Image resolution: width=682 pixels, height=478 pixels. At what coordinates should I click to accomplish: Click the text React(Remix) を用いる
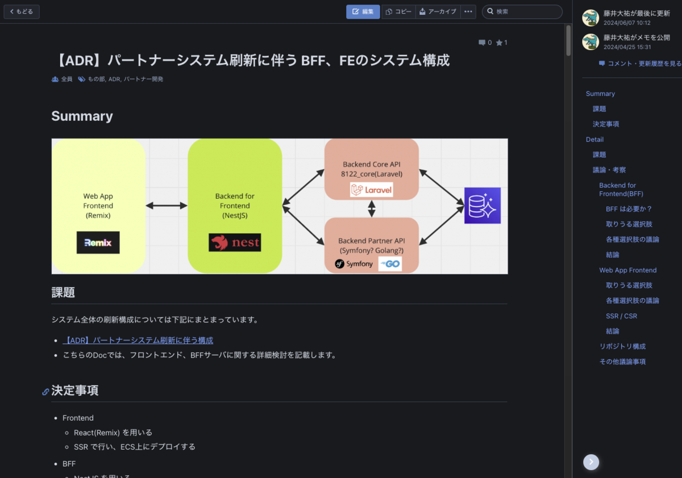coord(113,433)
